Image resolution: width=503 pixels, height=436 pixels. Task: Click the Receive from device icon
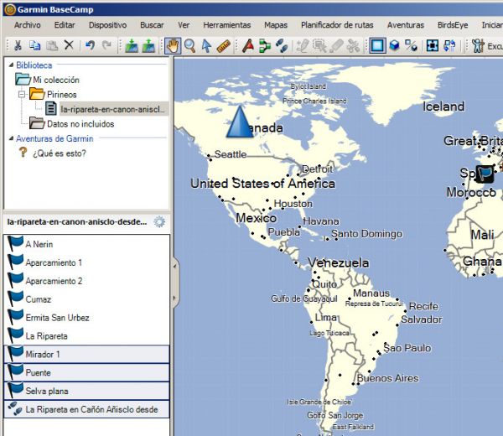(148, 46)
